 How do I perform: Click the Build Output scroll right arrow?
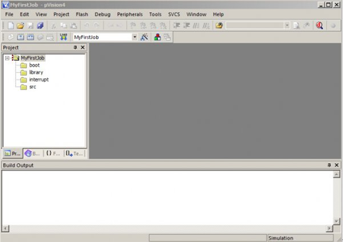(329, 228)
